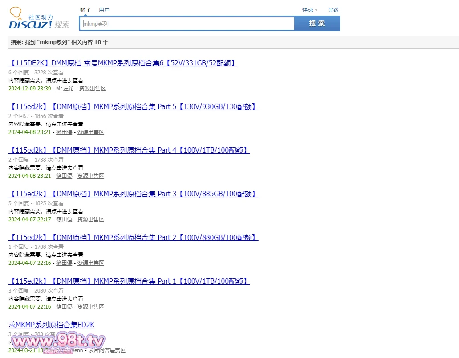Open the 合集6 52V/331GB result

123,63
